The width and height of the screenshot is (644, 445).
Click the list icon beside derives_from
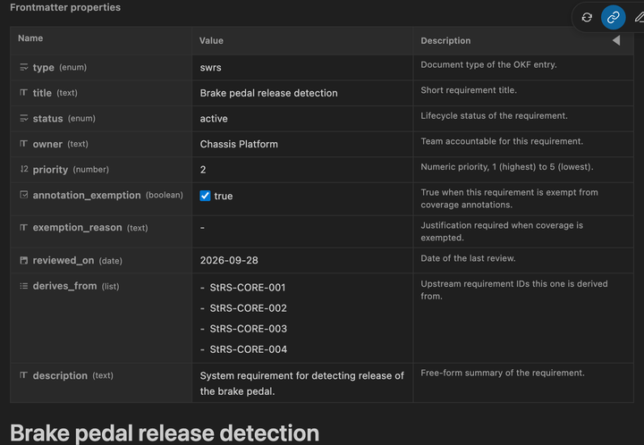tap(24, 286)
